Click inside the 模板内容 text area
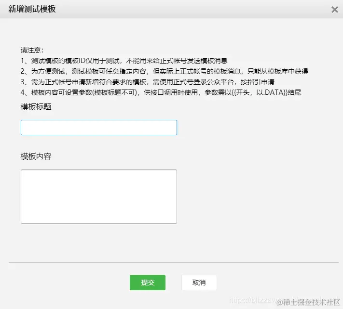 pos(99,196)
